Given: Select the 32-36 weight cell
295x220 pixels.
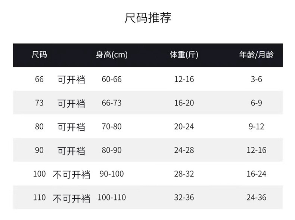Looking at the screenshot, I should [x=184, y=198].
